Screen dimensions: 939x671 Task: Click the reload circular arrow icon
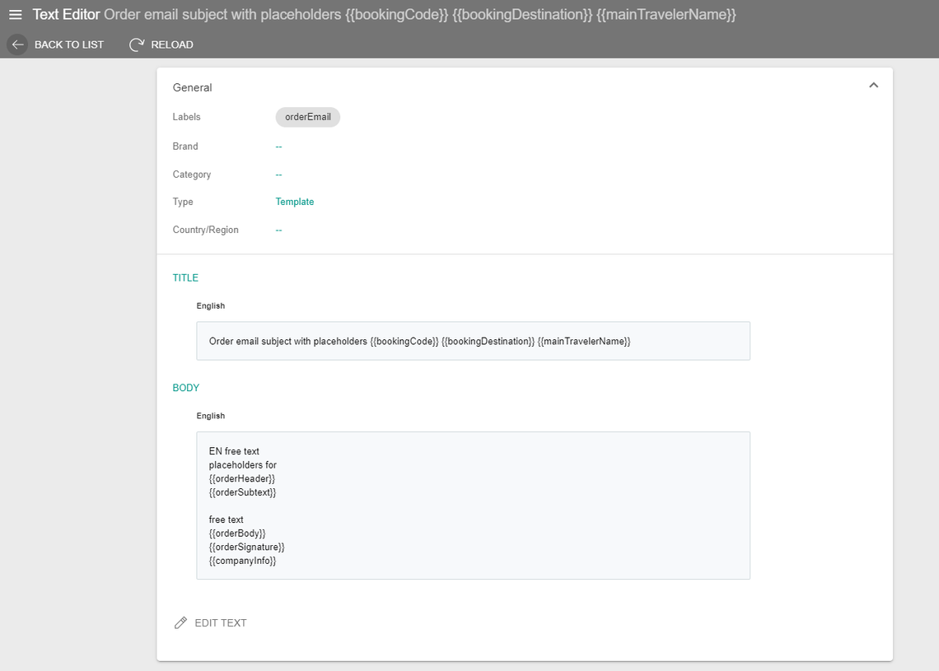137,44
